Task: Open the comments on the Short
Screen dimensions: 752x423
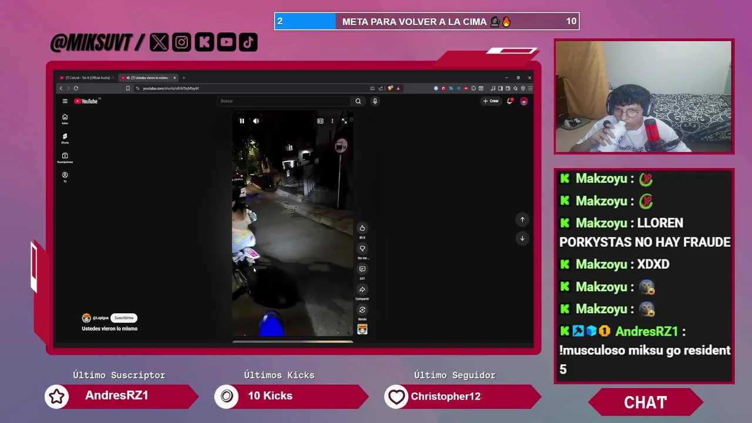Action: [362, 269]
